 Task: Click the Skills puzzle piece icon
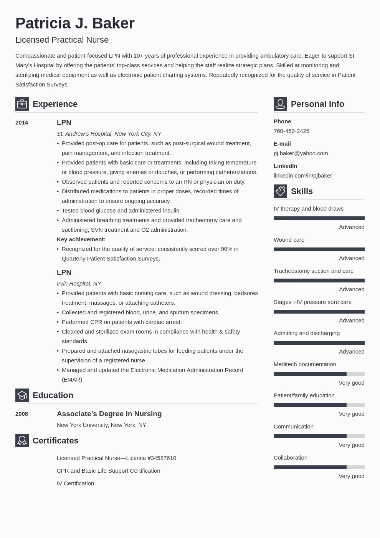click(280, 191)
